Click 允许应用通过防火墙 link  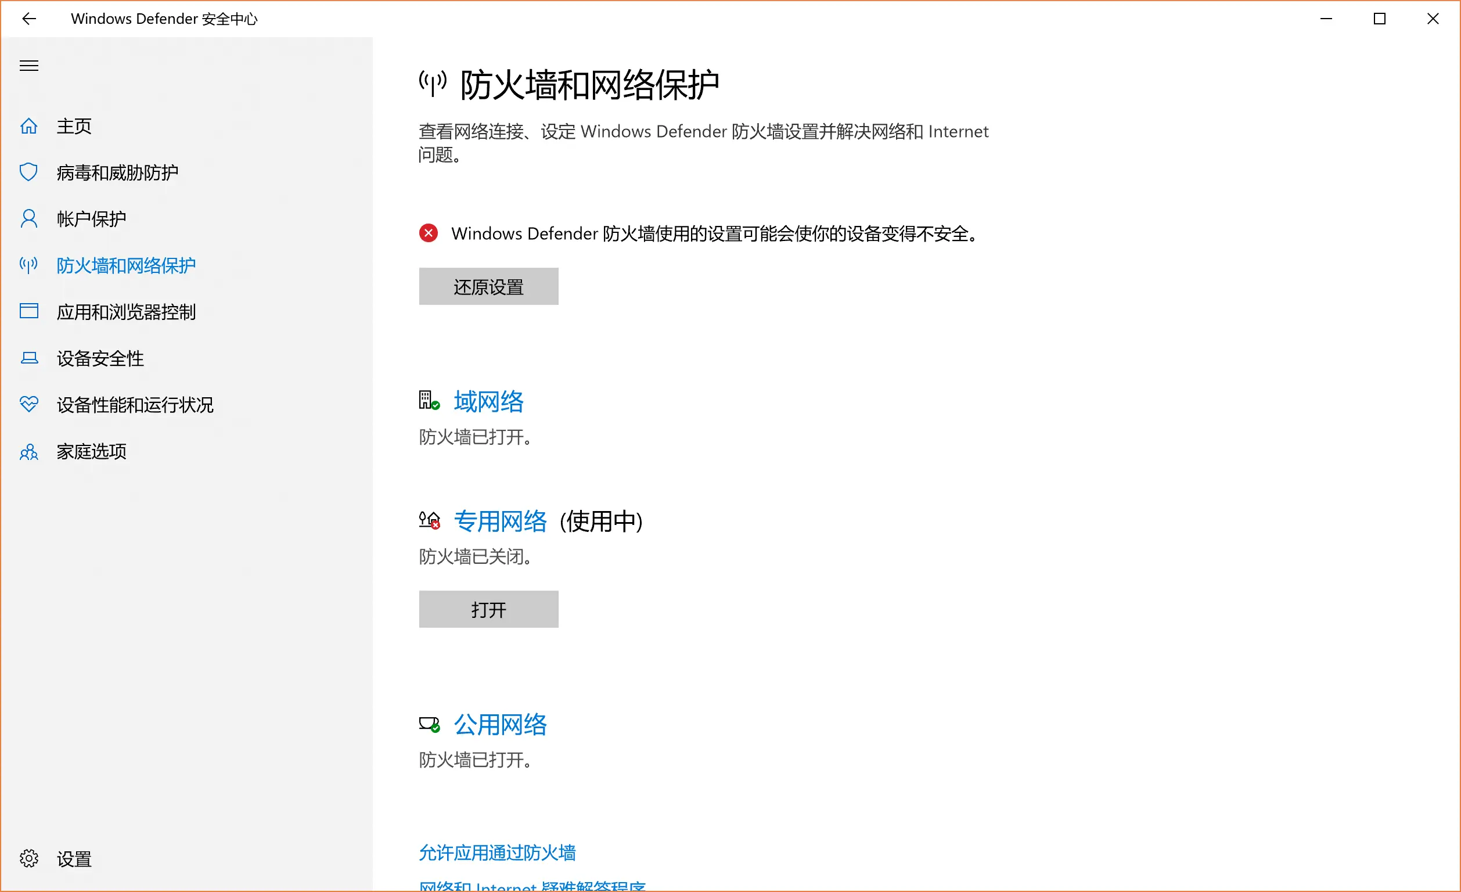497,853
